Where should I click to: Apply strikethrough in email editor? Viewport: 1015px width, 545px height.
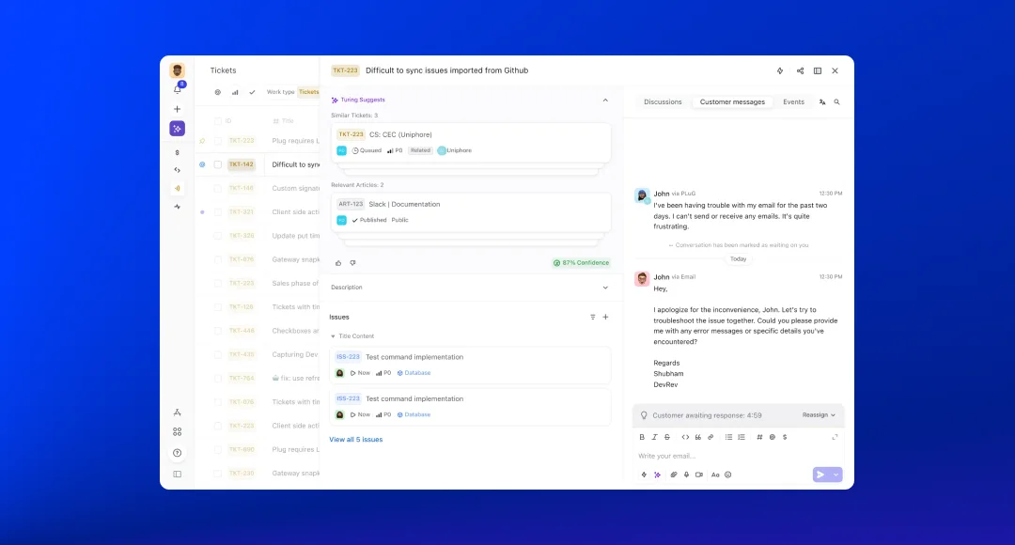pyautogui.click(x=667, y=437)
